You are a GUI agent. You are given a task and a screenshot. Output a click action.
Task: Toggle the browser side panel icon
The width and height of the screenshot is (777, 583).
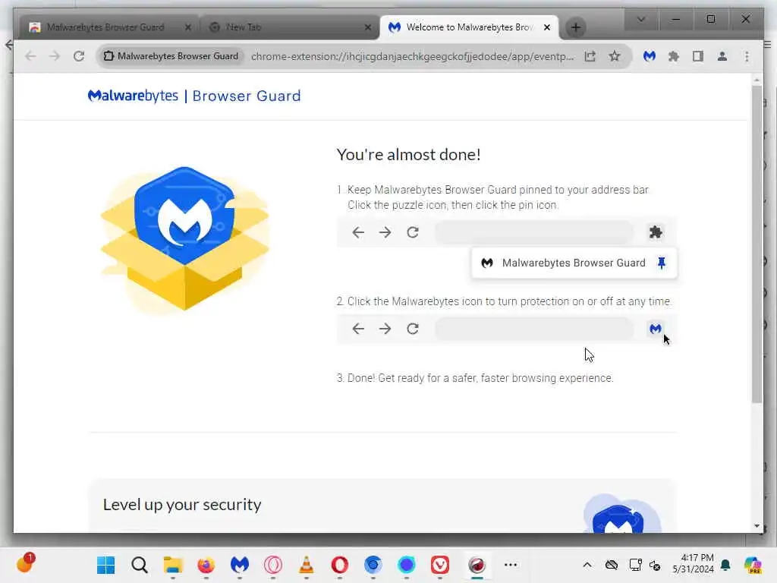click(x=698, y=56)
